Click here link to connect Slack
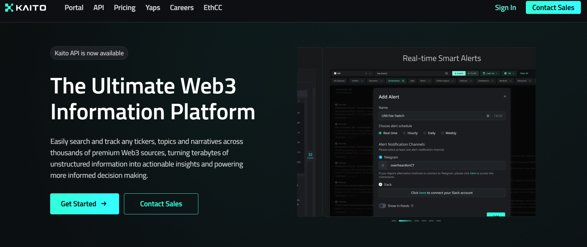Image resolution: width=587 pixels, height=247 pixels. click(x=423, y=193)
